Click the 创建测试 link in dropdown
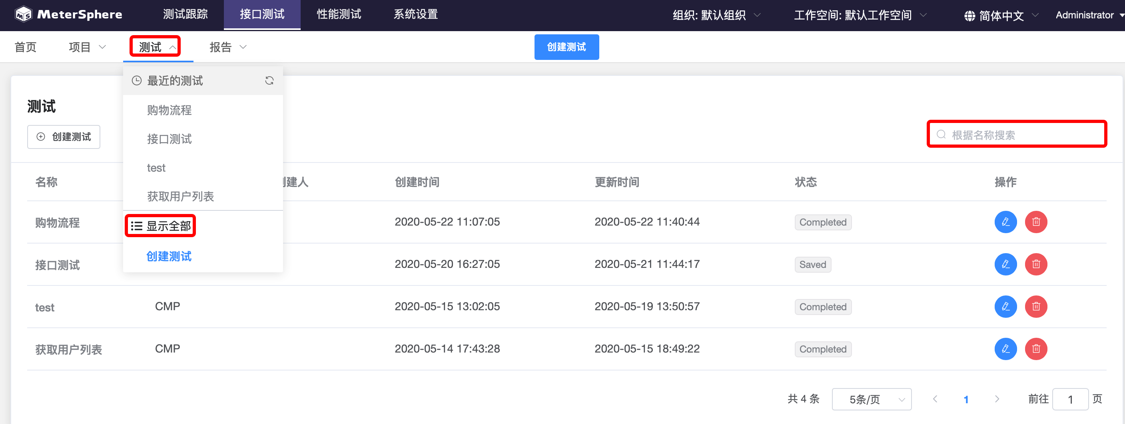The image size is (1125, 424). pyautogui.click(x=169, y=256)
